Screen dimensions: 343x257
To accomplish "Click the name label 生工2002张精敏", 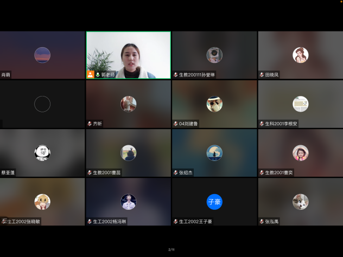I will (24, 221).
